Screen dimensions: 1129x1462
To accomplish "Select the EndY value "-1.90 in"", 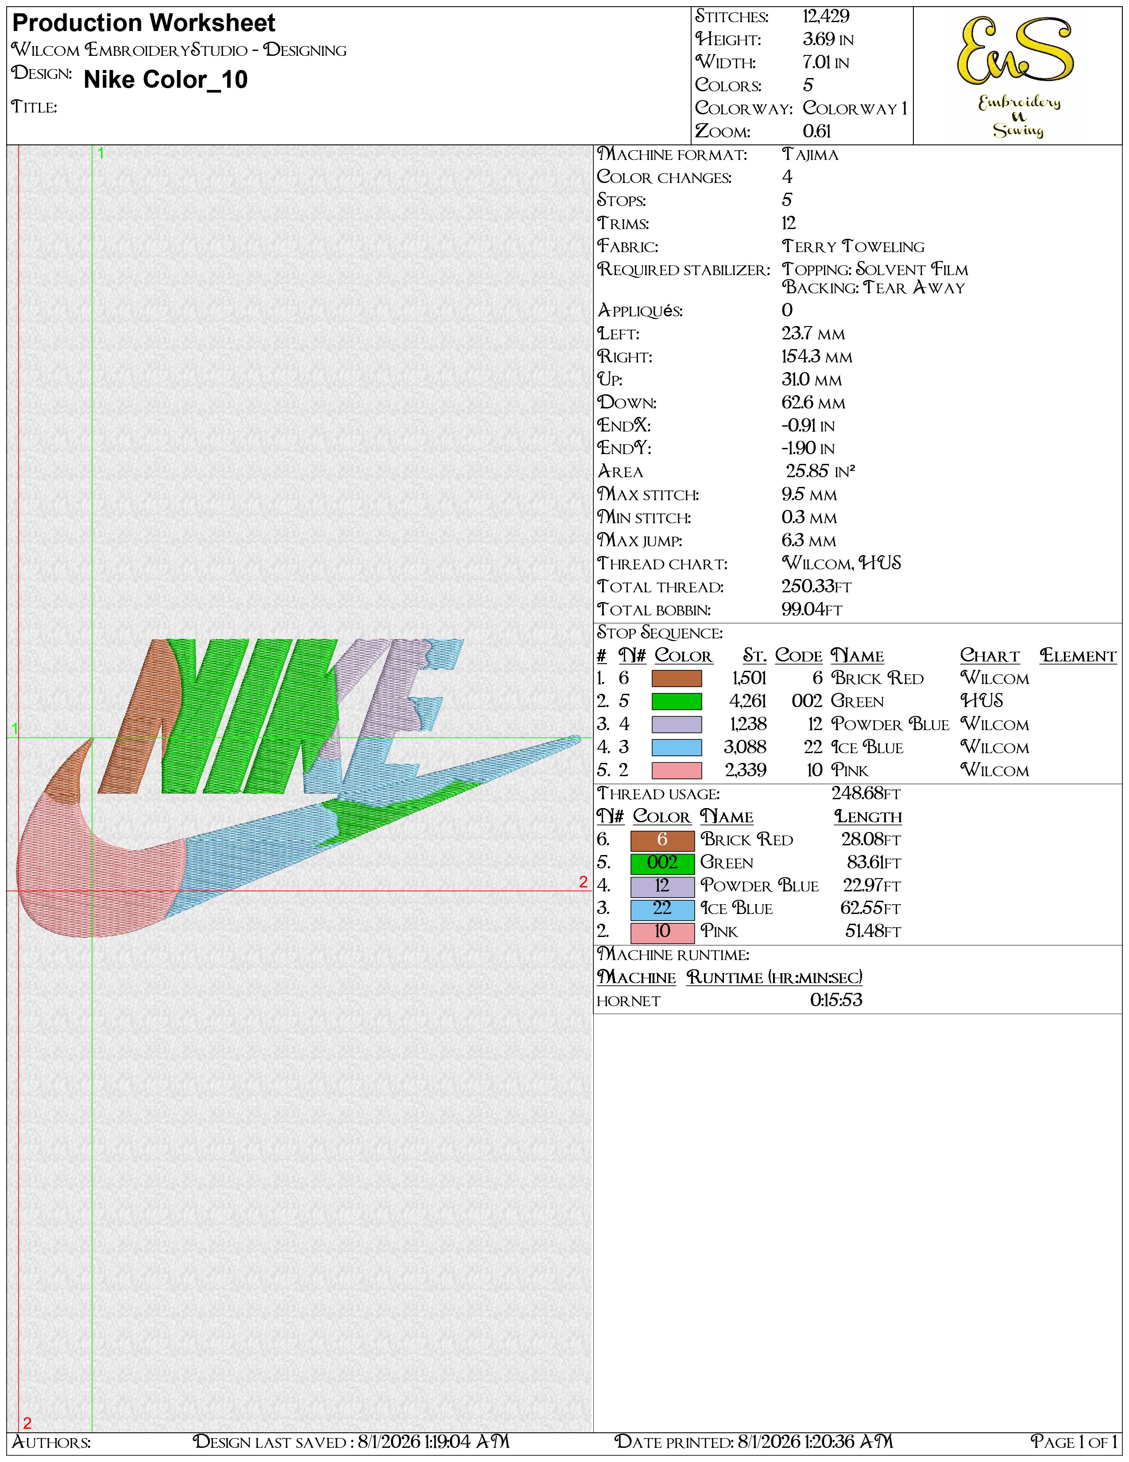I will click(x=808, y=448).
